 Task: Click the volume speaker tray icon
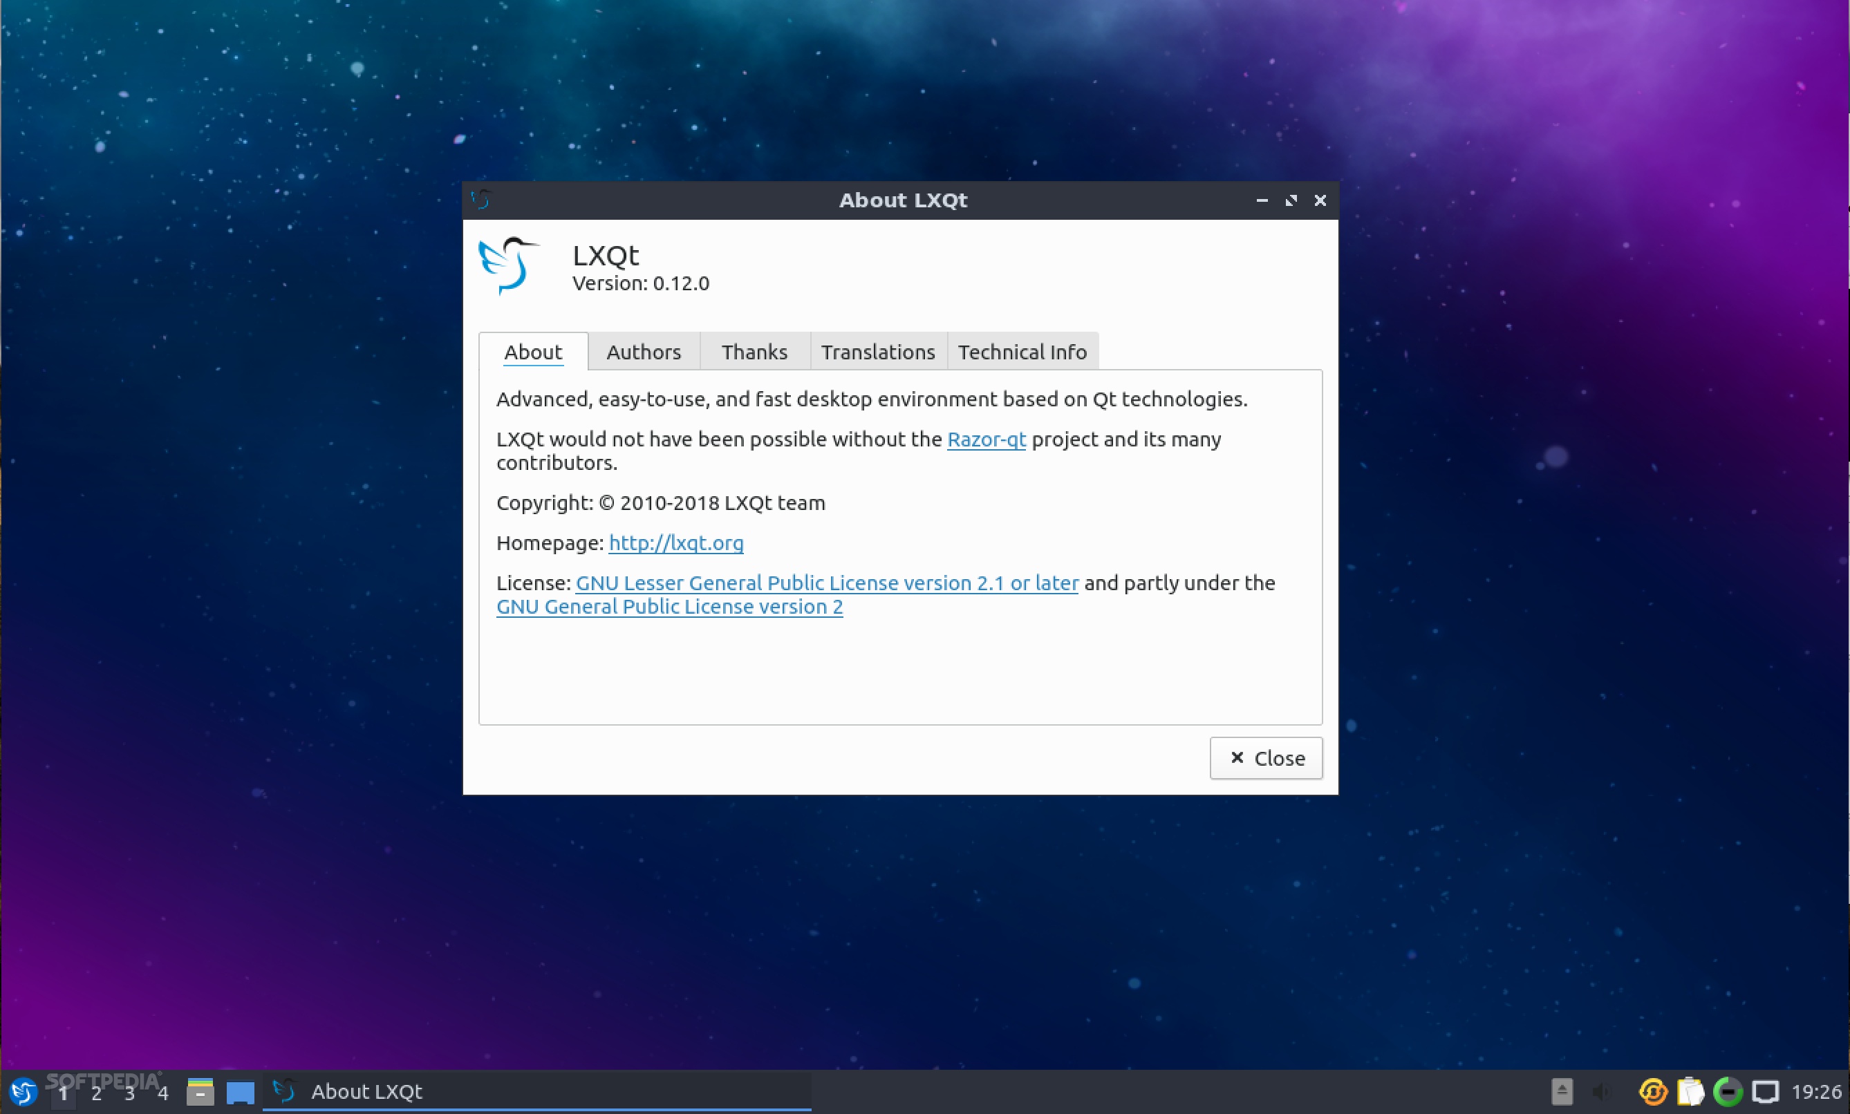pos(1603,1091)
